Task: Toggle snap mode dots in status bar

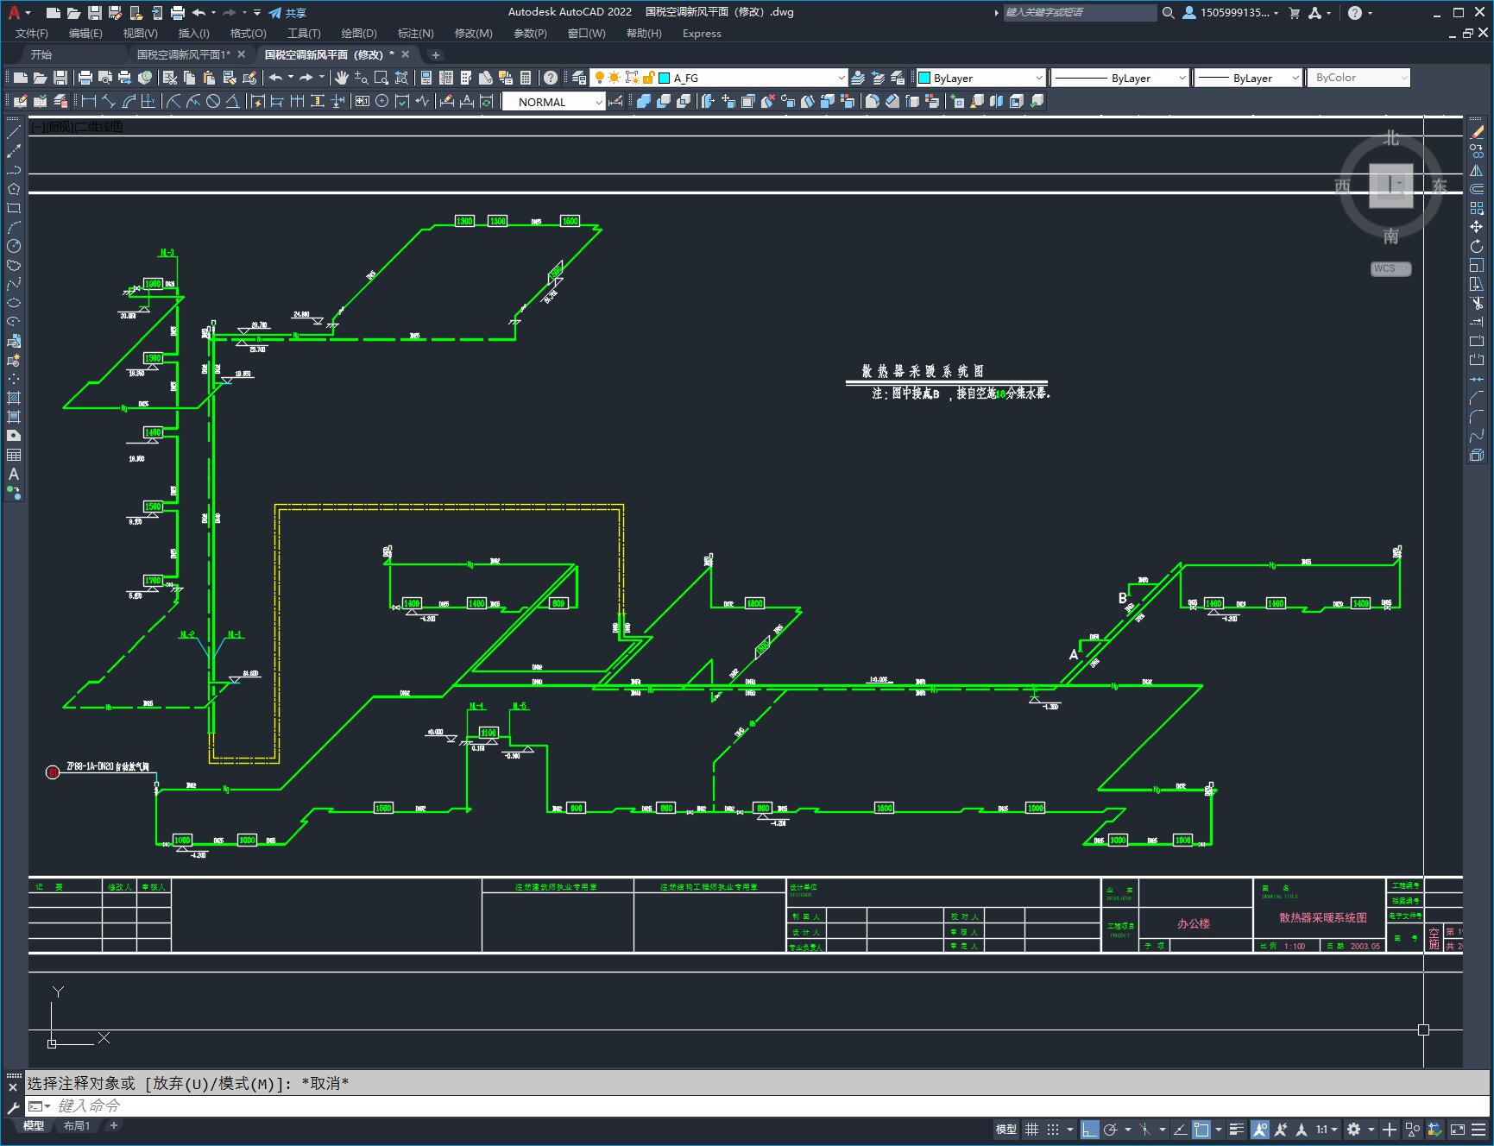Action: tap(1052, 1129)
